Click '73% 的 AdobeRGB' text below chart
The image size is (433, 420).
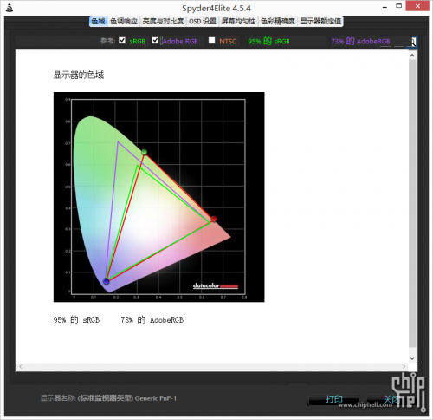(x=152, y=320)
